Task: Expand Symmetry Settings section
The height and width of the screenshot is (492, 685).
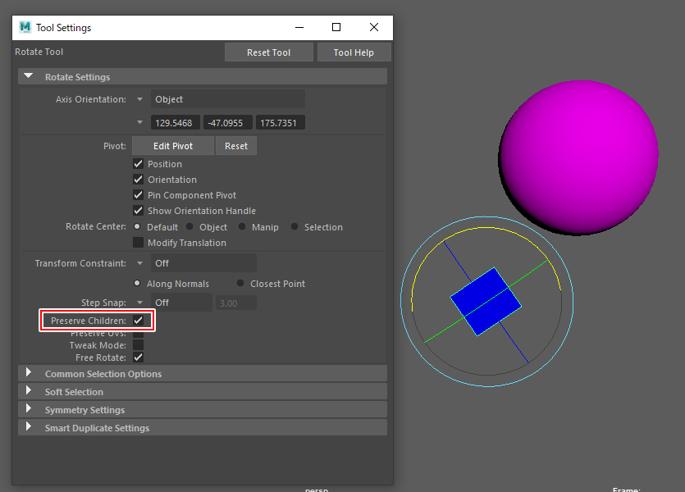Action: [30, 409]
